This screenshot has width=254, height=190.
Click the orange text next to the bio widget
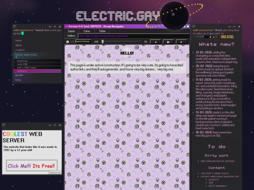(227, 37)
